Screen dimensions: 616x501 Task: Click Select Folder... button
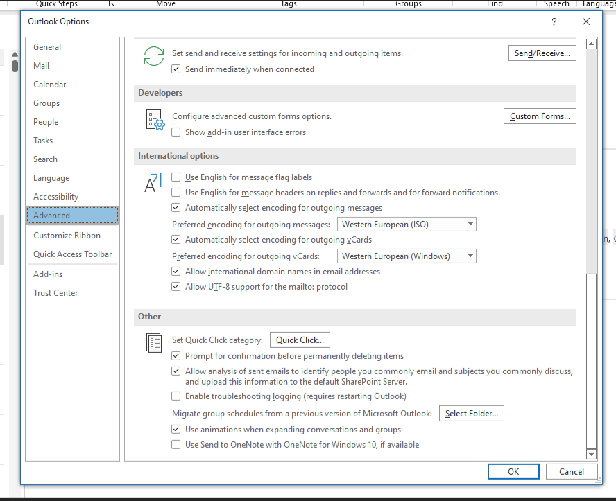point(472,414)
